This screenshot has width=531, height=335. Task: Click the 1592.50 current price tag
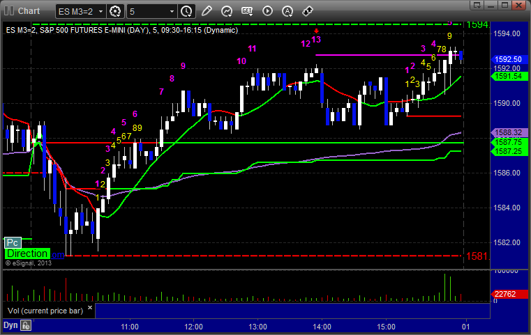(509, 59)
